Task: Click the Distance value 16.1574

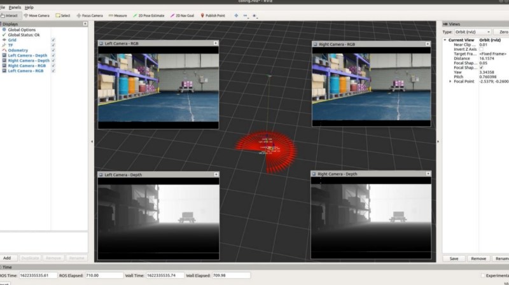Action: click(x=487, y=59)
